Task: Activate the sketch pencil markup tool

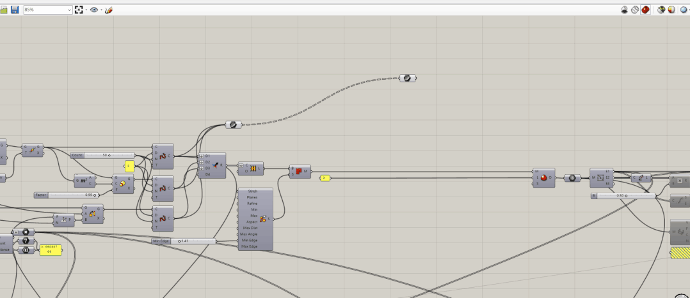Action: [109, 10]
